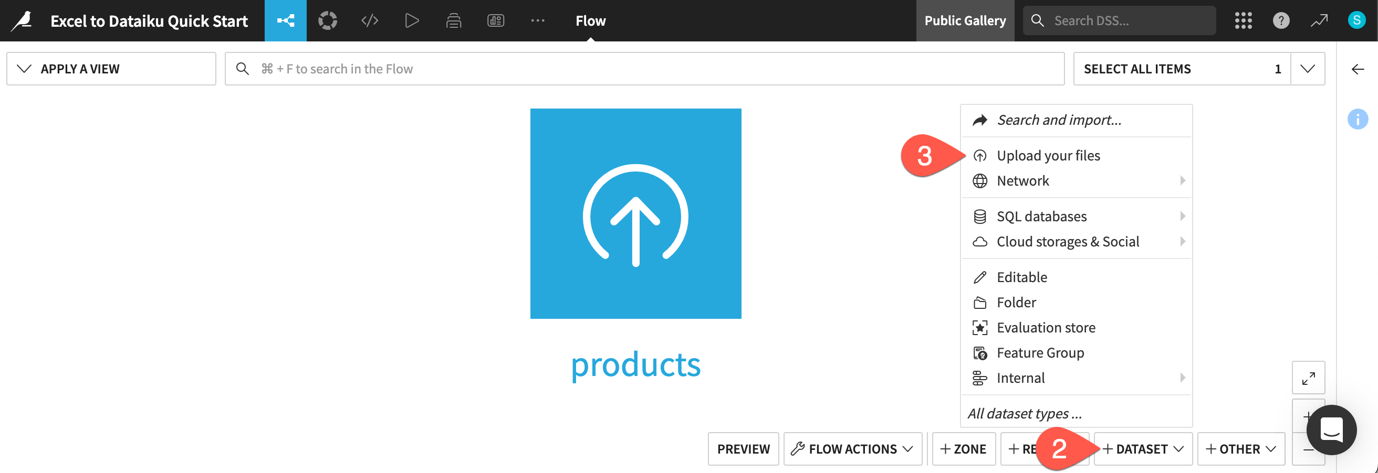Click the database icon beside SQL databases
The image size is (1378, 473).
[979, 217]
